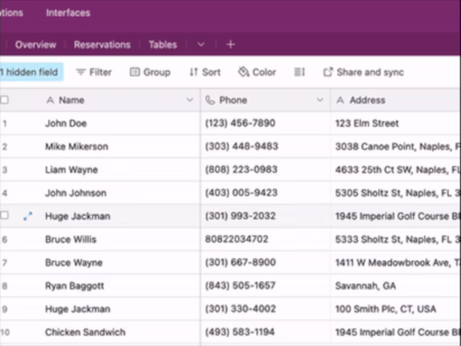Click the Color paint bucket icon
This screenshot has width=461, height=346.
243,72
